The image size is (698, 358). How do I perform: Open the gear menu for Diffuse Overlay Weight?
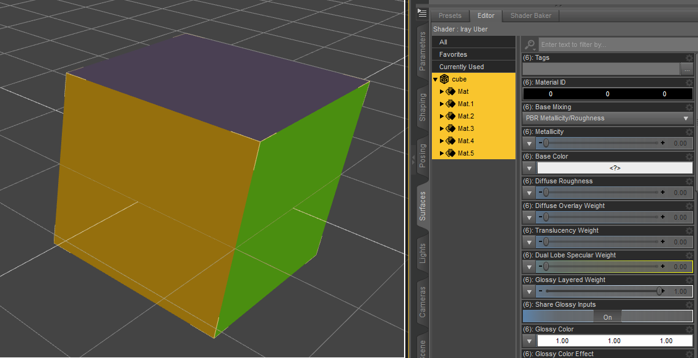coord(689,206)
